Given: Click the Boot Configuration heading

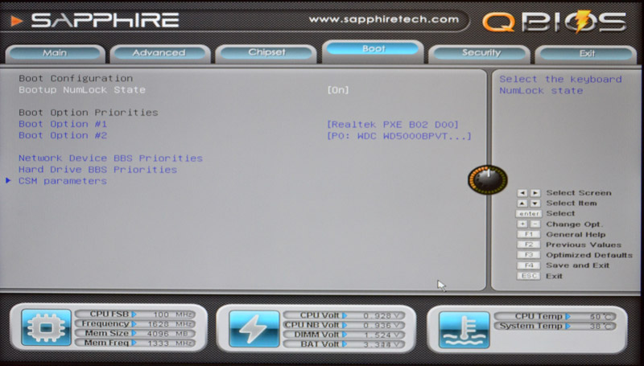Looking at the screenshot, I should [76, 78].
